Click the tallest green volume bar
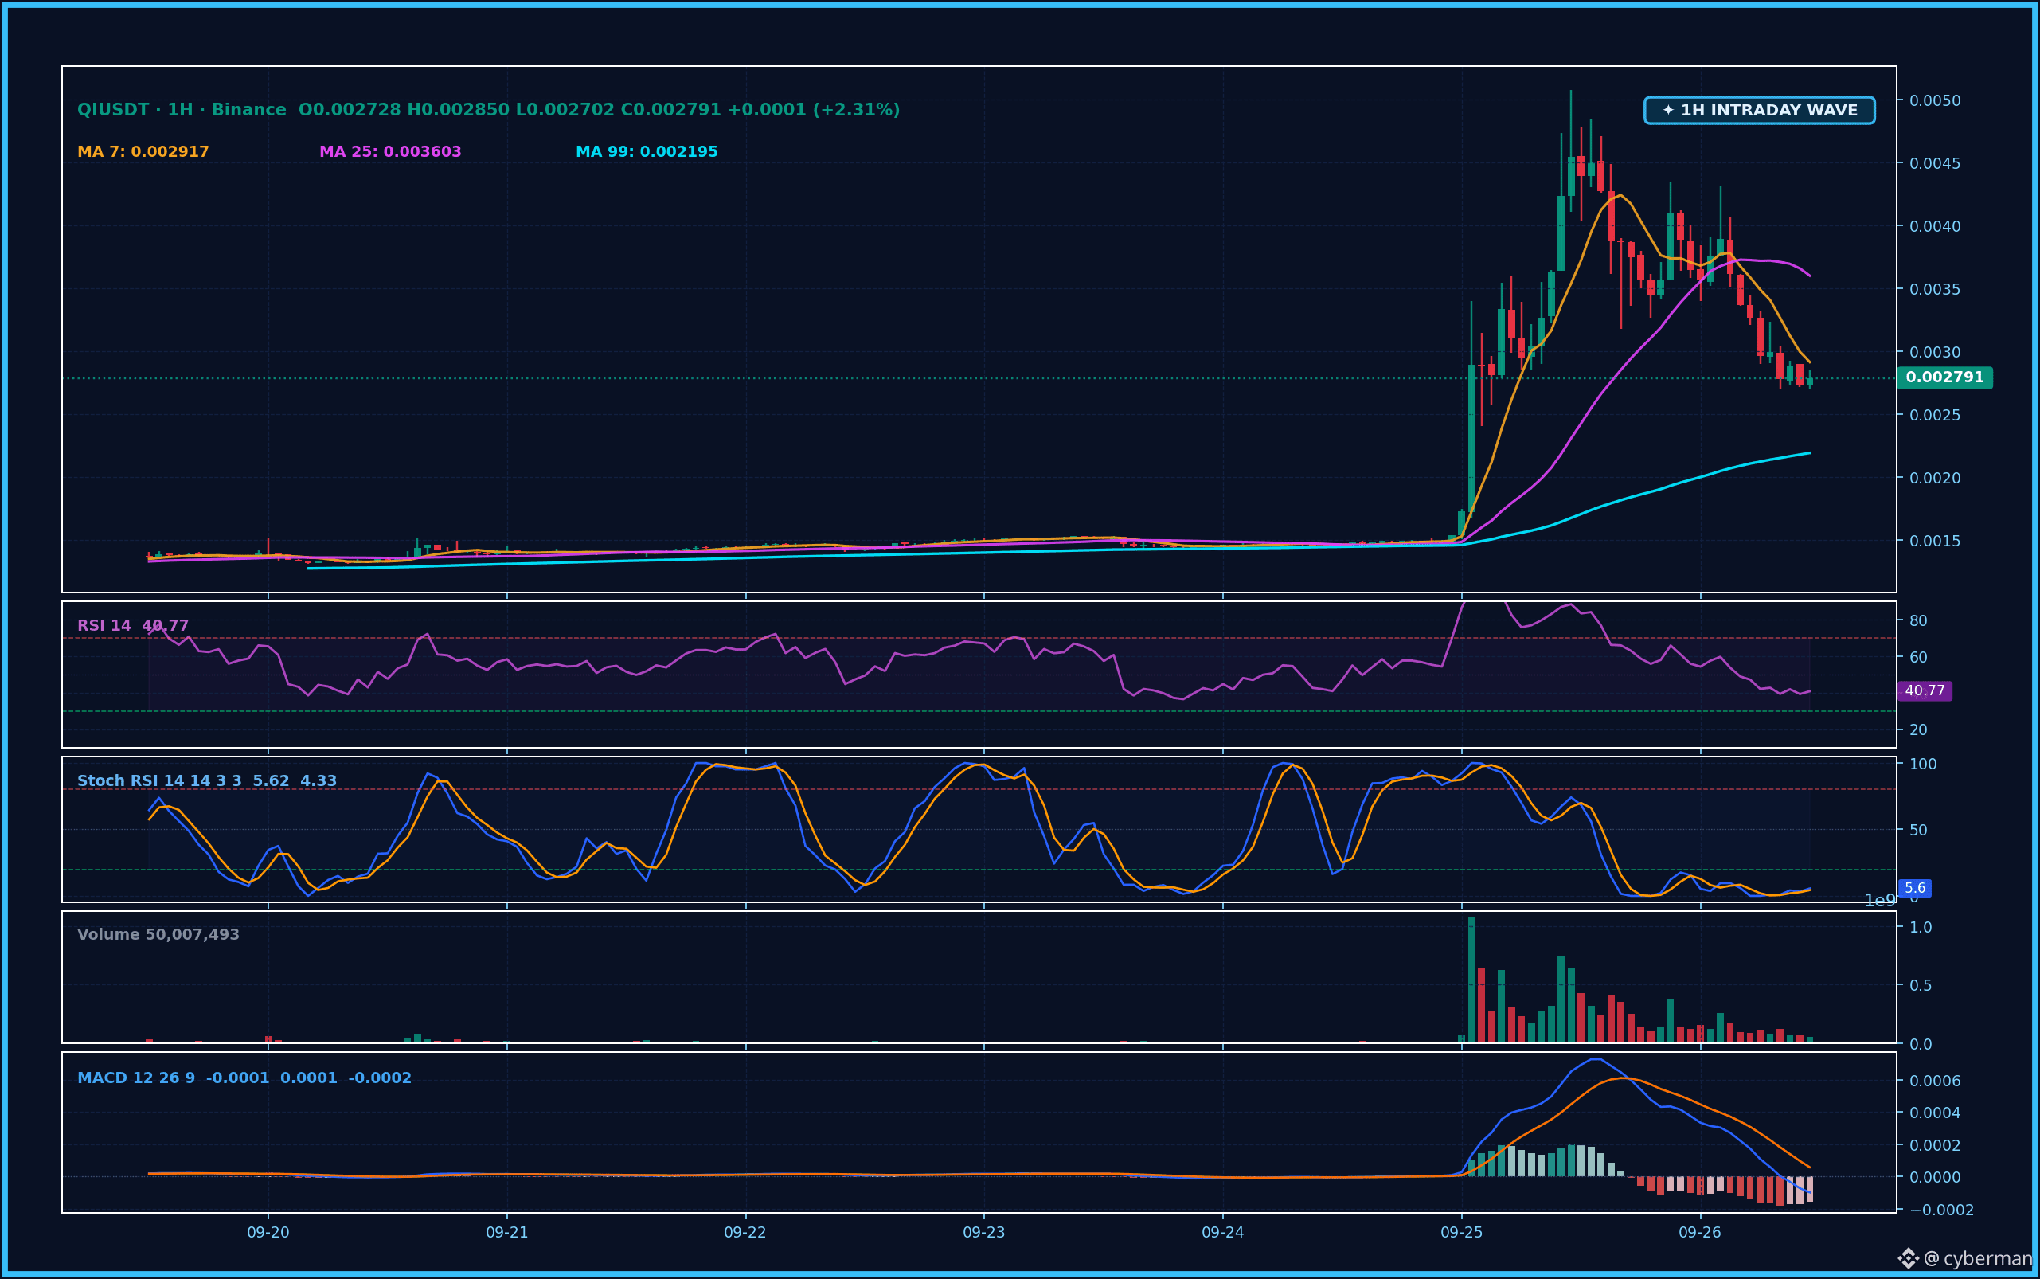 [1471, 980]
